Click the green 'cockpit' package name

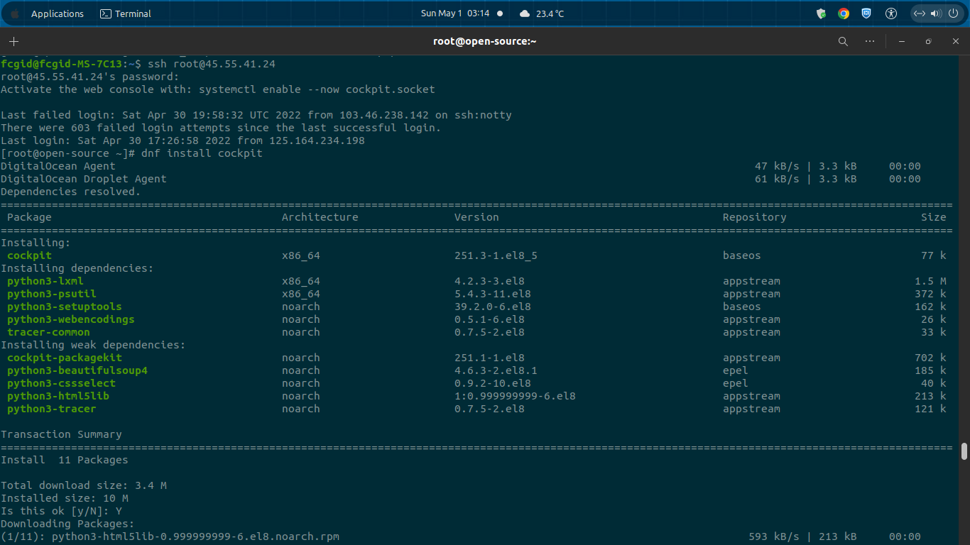coord(29,255)
